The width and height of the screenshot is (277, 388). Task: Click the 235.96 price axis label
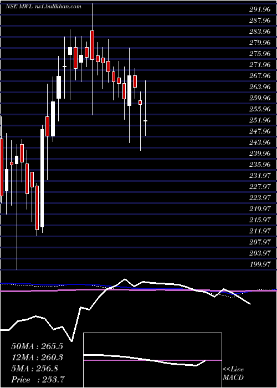pyautogui.click(x=260, y=165)
